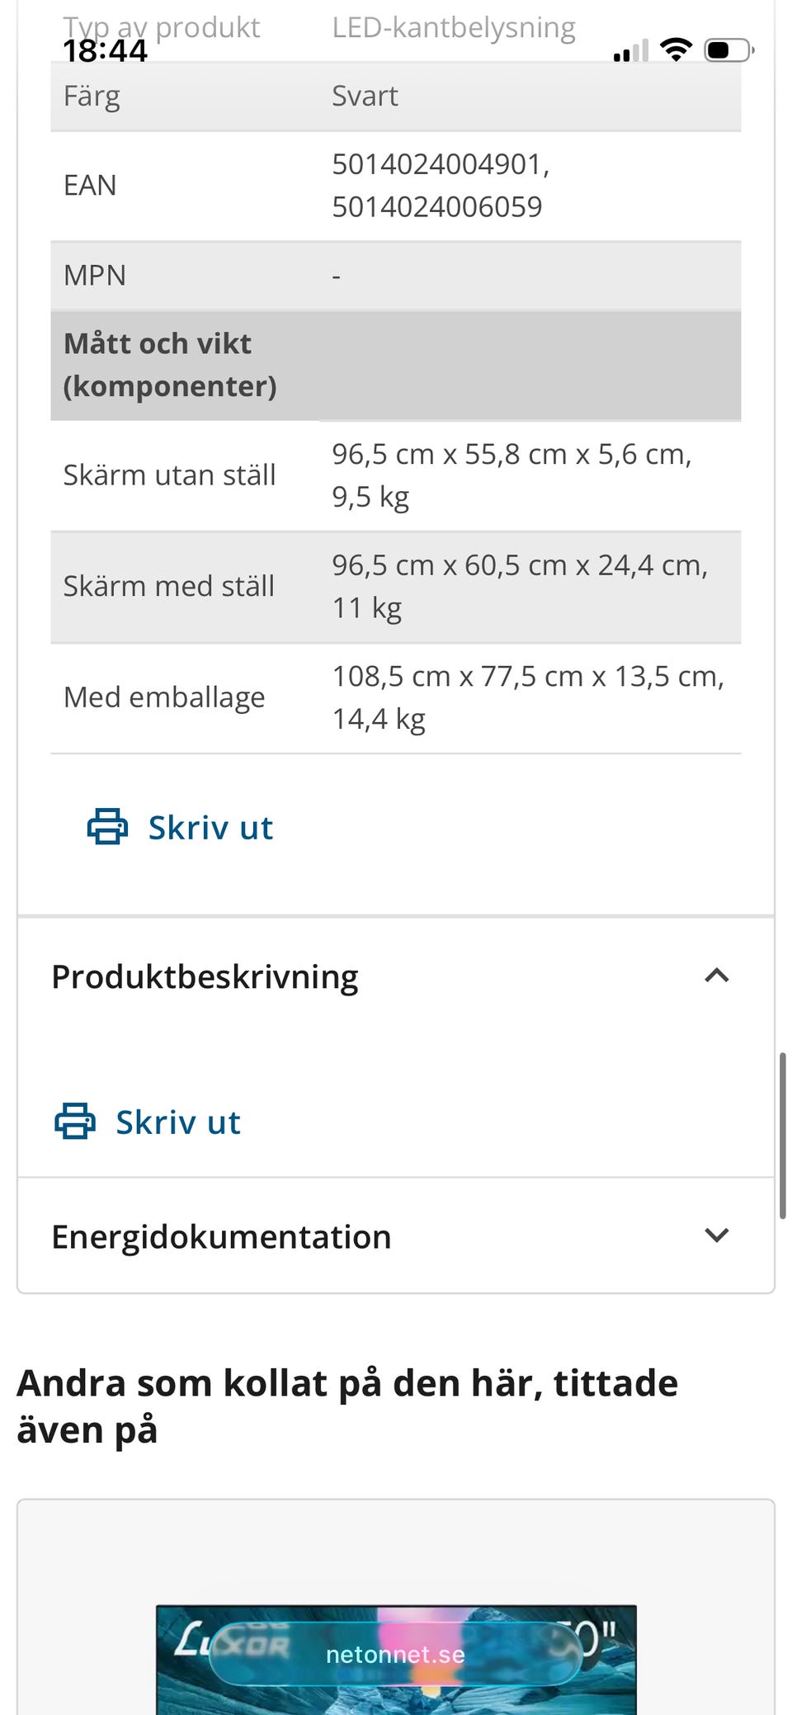
Task: Click the 'Skriv ut' text below the specifications table
Action: (210, 828)
